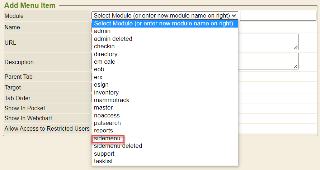
Task: Choose the 'reports' module
Action: click(103, 131)
